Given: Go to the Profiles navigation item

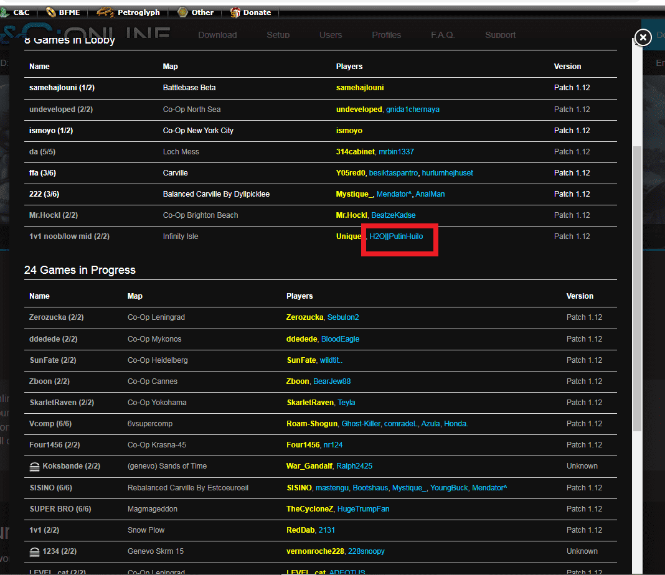Looking at the screenshot, I should (386, 35).
